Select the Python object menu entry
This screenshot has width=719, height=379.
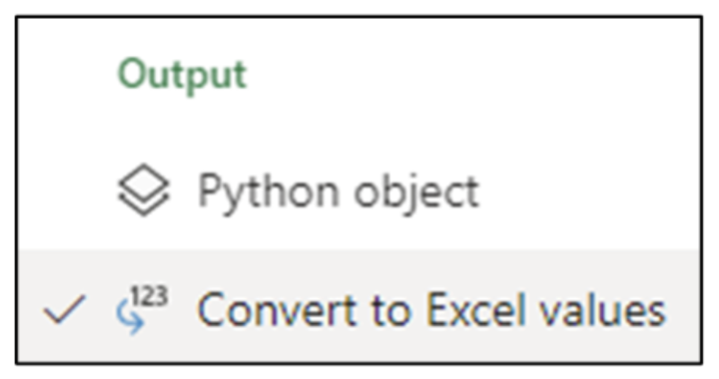[x=359, y=189]
